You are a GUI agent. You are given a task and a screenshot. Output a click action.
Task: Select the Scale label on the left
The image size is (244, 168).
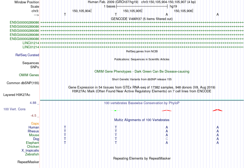click(x=35, y=6)
